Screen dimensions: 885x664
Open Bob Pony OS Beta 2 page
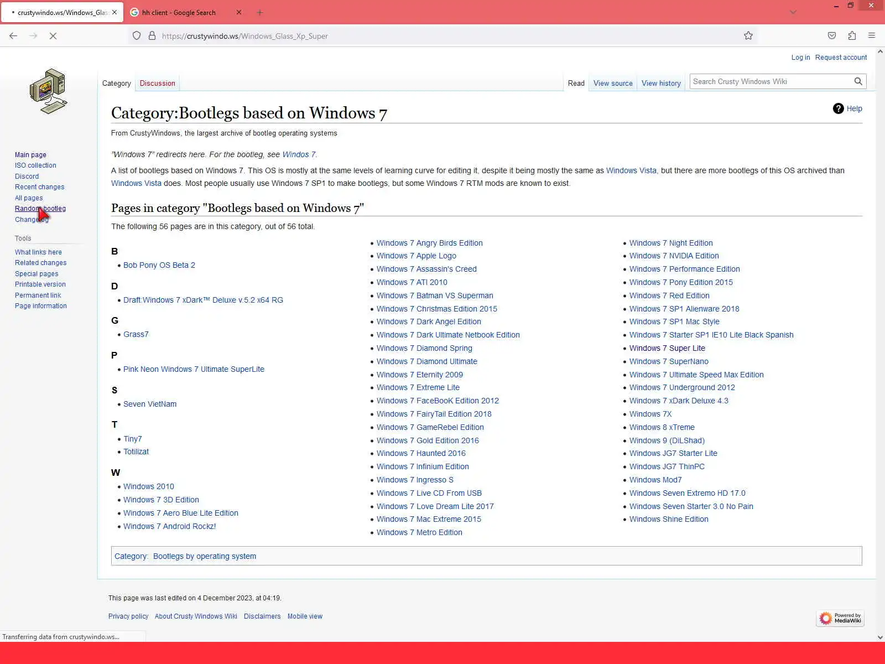pyautogui.click(x=159, y=265)
